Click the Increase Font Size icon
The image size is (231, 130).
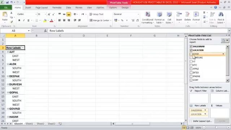click(49, 14)
